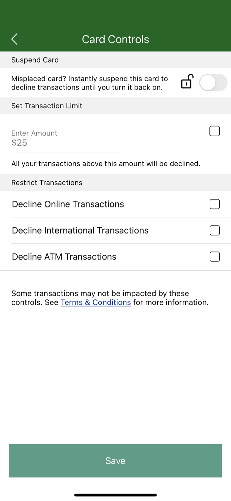Screen dimensions: 231x501
Task: Tap the Decline ATM Transactions row label
Action: point(64,257)
